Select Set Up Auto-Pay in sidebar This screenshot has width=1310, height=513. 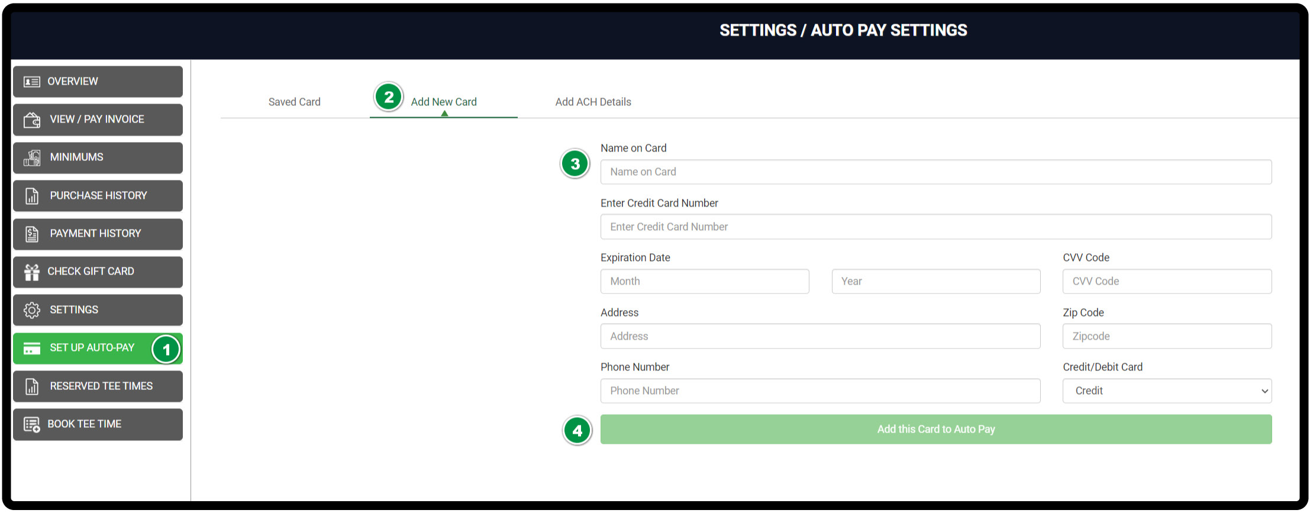click(x=98, y=348)
